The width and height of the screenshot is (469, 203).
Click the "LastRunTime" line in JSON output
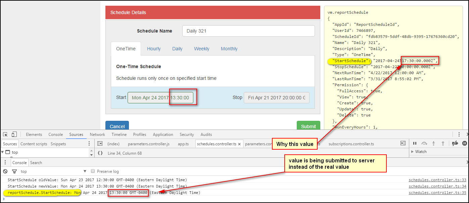pos(378,79)
